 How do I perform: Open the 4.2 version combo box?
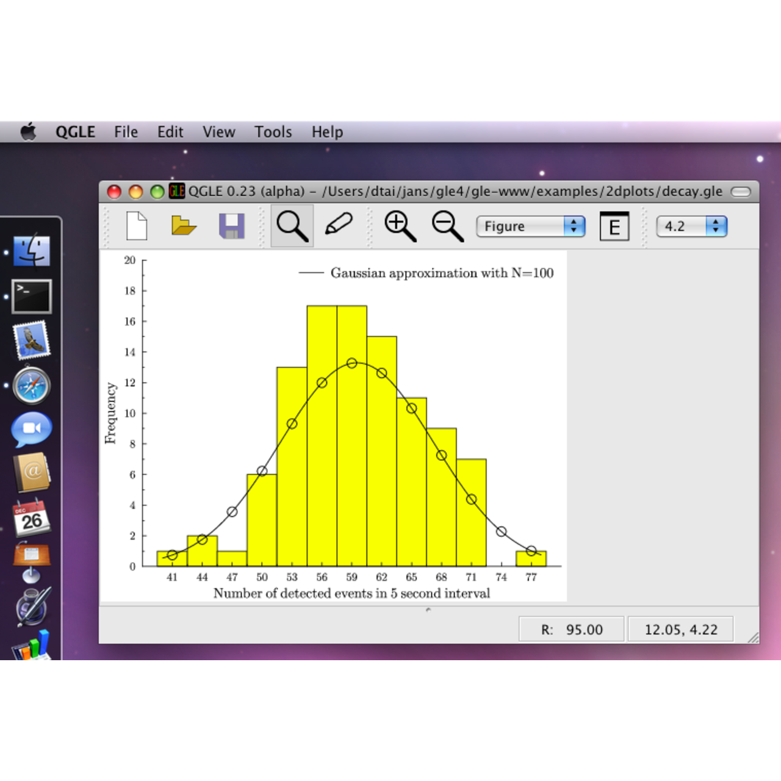pos(691,226)
